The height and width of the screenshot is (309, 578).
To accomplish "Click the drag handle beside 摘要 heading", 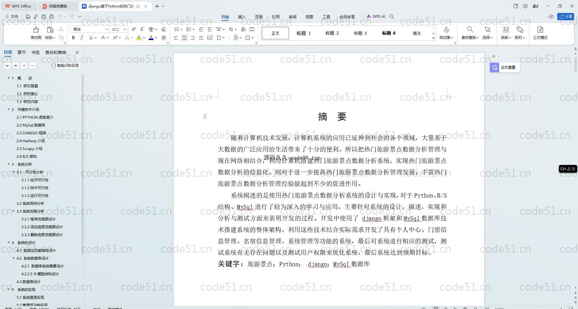I will [x=205, y=116].
